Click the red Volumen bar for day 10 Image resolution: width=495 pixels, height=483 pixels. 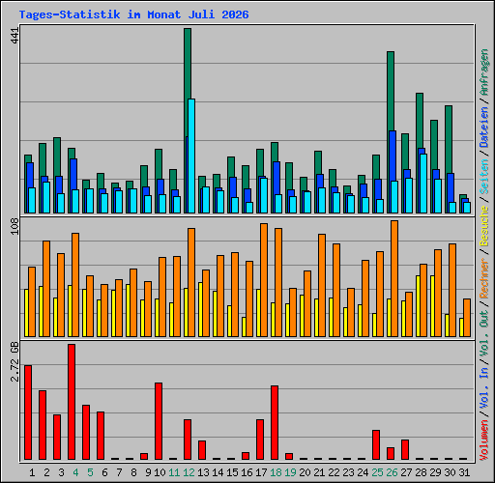tap(159, 421)
